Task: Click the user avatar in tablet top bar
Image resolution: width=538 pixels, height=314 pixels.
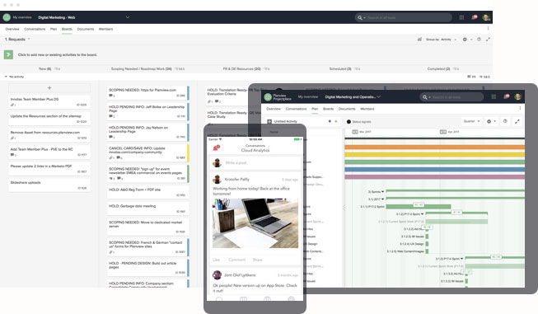Action: coord(517,96)
